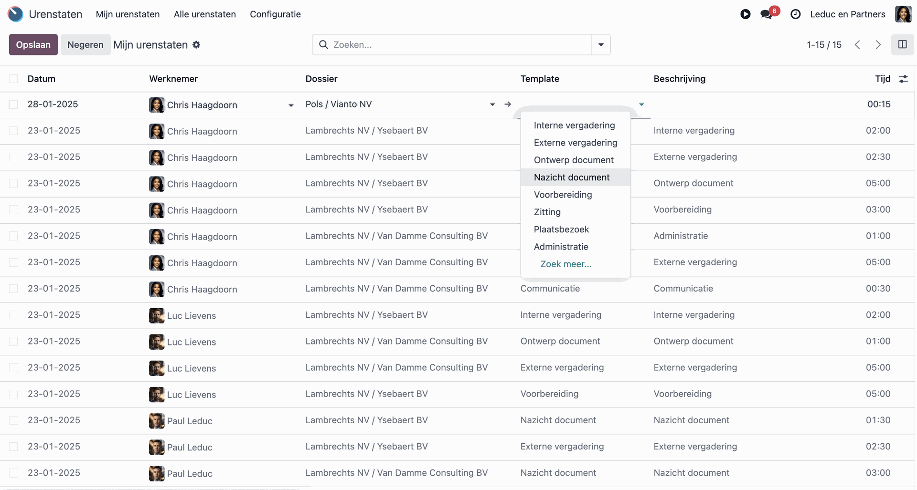Sort by Datum column header

[42, 79]
